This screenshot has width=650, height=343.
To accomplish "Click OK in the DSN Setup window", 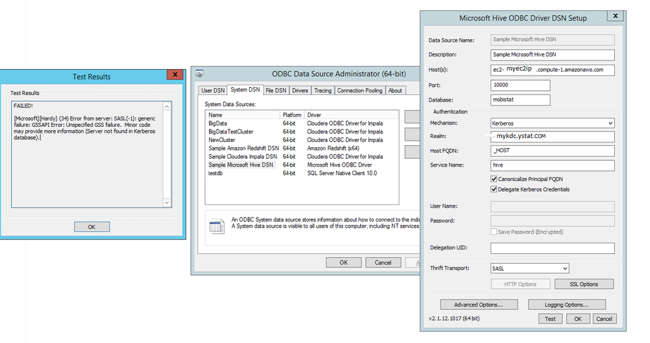I will click(x=578, y=319).
